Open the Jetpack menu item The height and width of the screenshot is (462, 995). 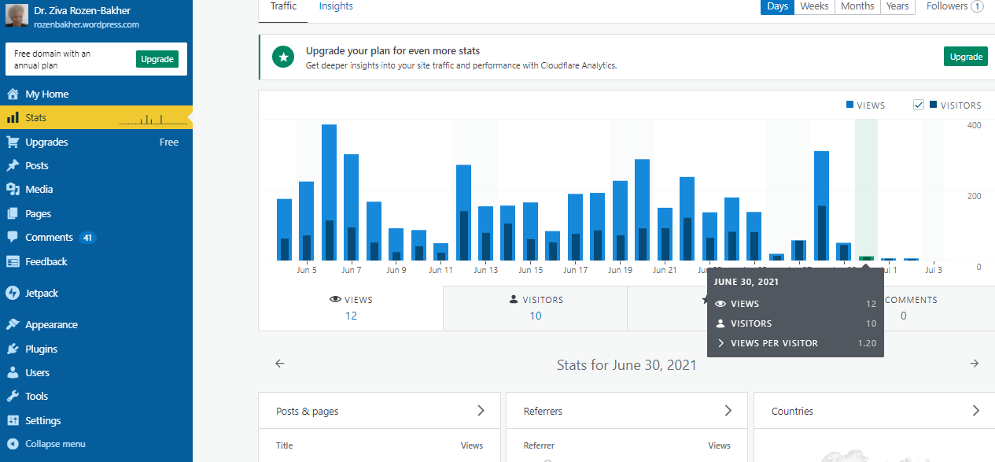96,293
